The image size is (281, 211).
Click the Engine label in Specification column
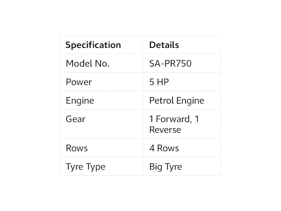coord(80,100)
